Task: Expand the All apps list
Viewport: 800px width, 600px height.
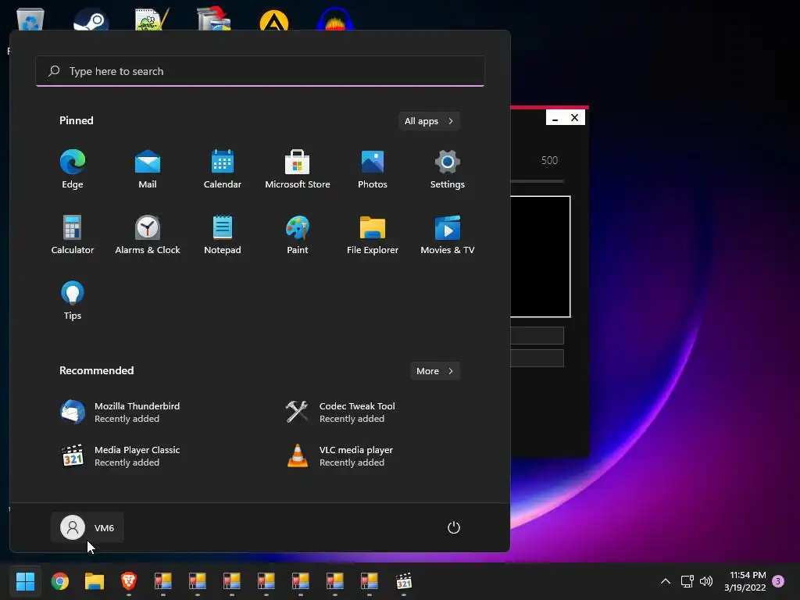Action: point(429,121)
